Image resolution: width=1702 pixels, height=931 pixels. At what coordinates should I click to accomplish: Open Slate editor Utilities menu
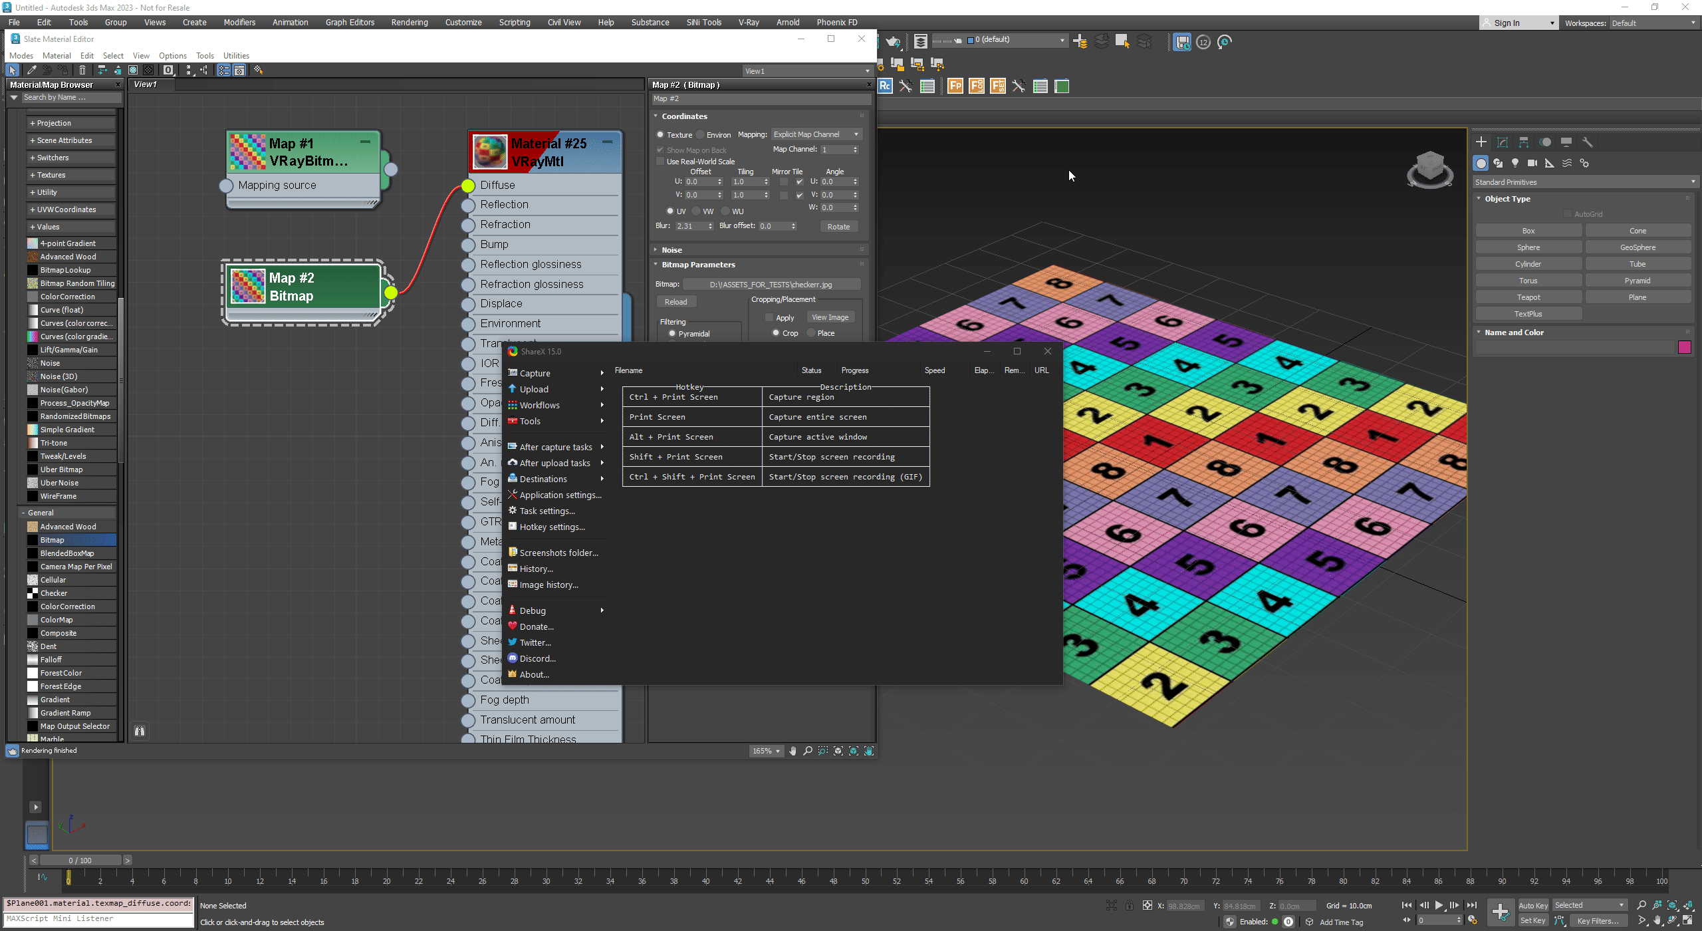pos(236,56)
